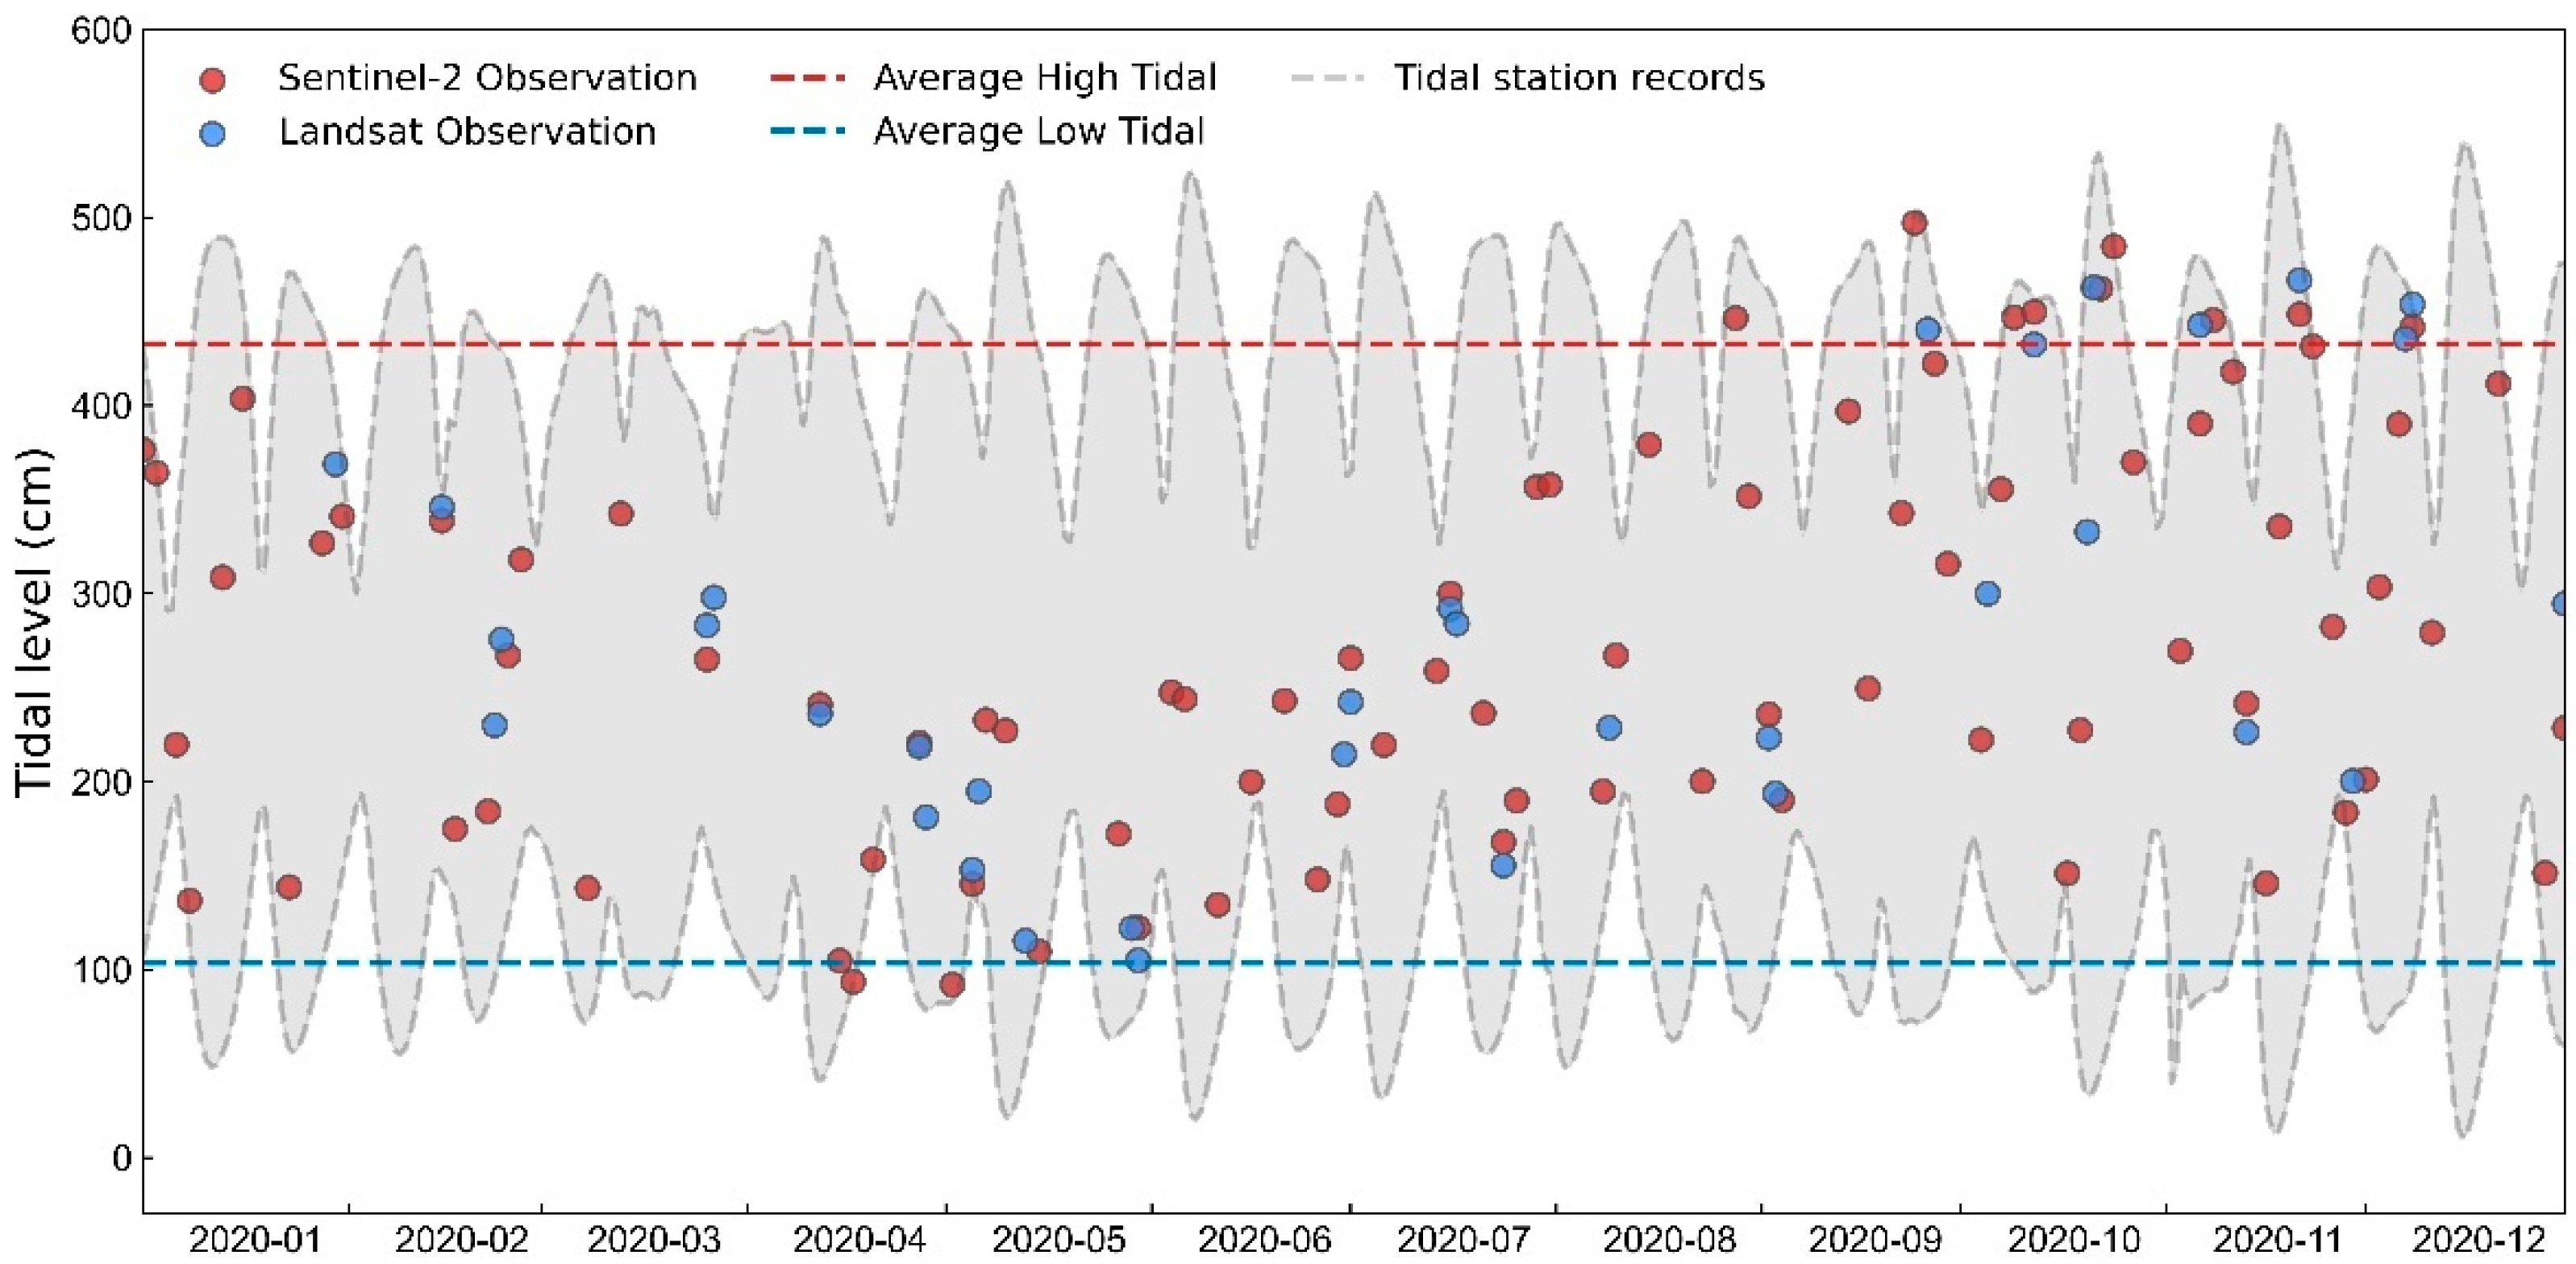Click the 2020-09 x-axis label

[x=1875, y=1241]
